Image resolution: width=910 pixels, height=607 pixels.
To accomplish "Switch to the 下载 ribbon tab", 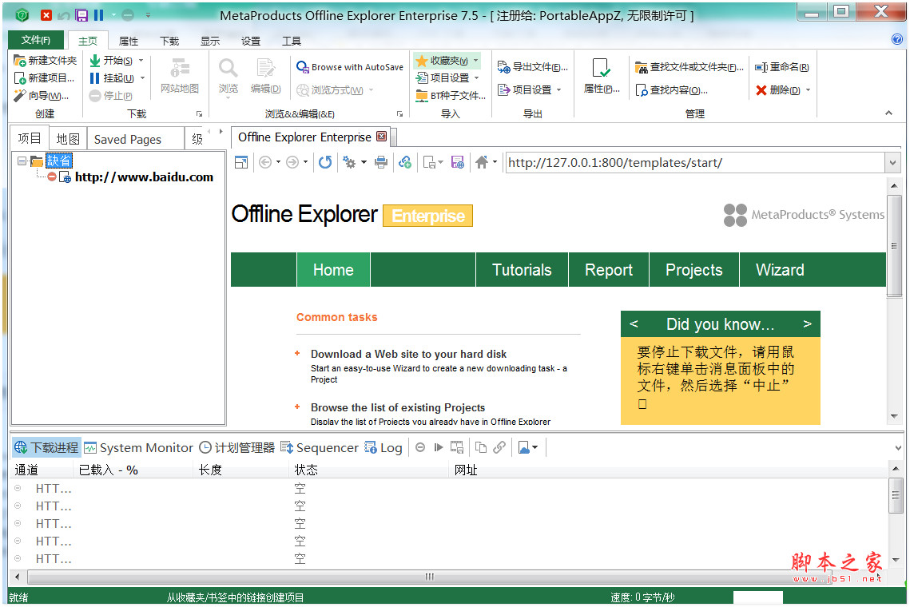I will [x=169, y=42].
